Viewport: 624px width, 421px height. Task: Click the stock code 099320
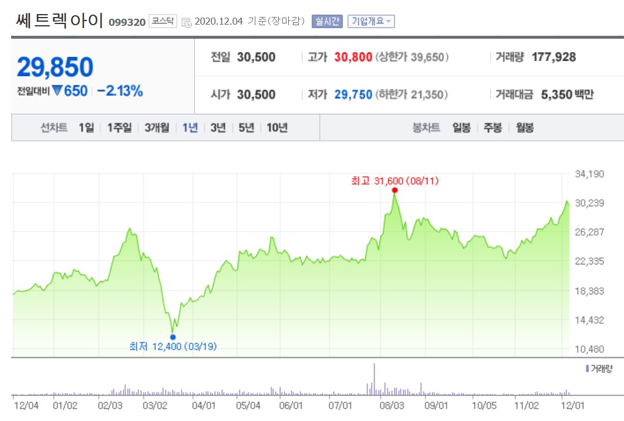click(127, 22)
